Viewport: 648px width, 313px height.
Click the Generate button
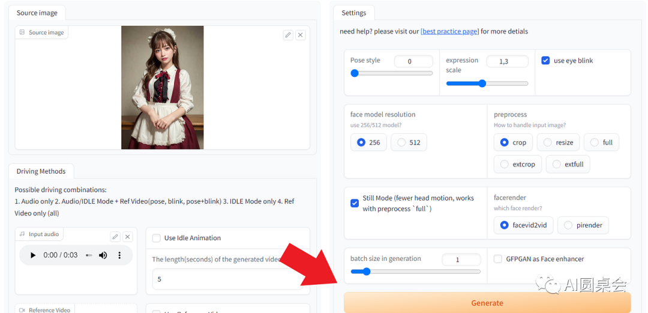[487, 303]
